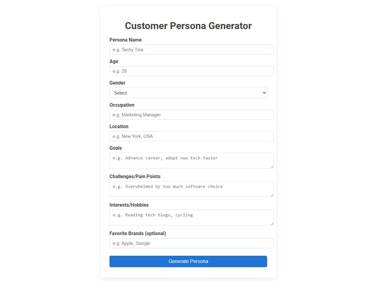Viewport: 376px width, 296px height.
Task: Click the Location label text
Action: (119, 126)
